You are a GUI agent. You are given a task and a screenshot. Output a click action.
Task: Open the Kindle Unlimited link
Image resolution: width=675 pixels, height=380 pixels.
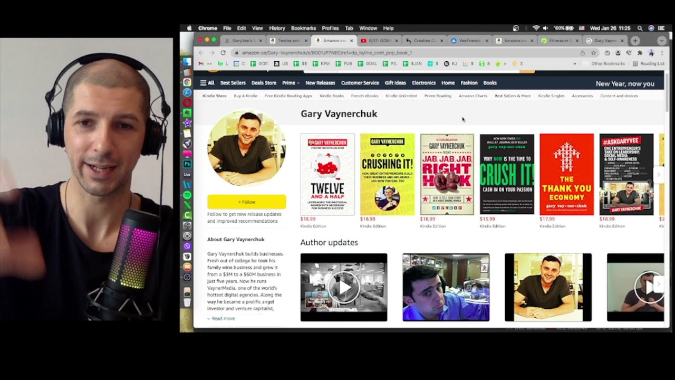(401, 96)
